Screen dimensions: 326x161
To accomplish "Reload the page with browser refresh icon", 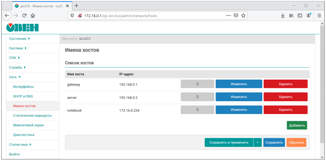I will (x=24, y=16).
